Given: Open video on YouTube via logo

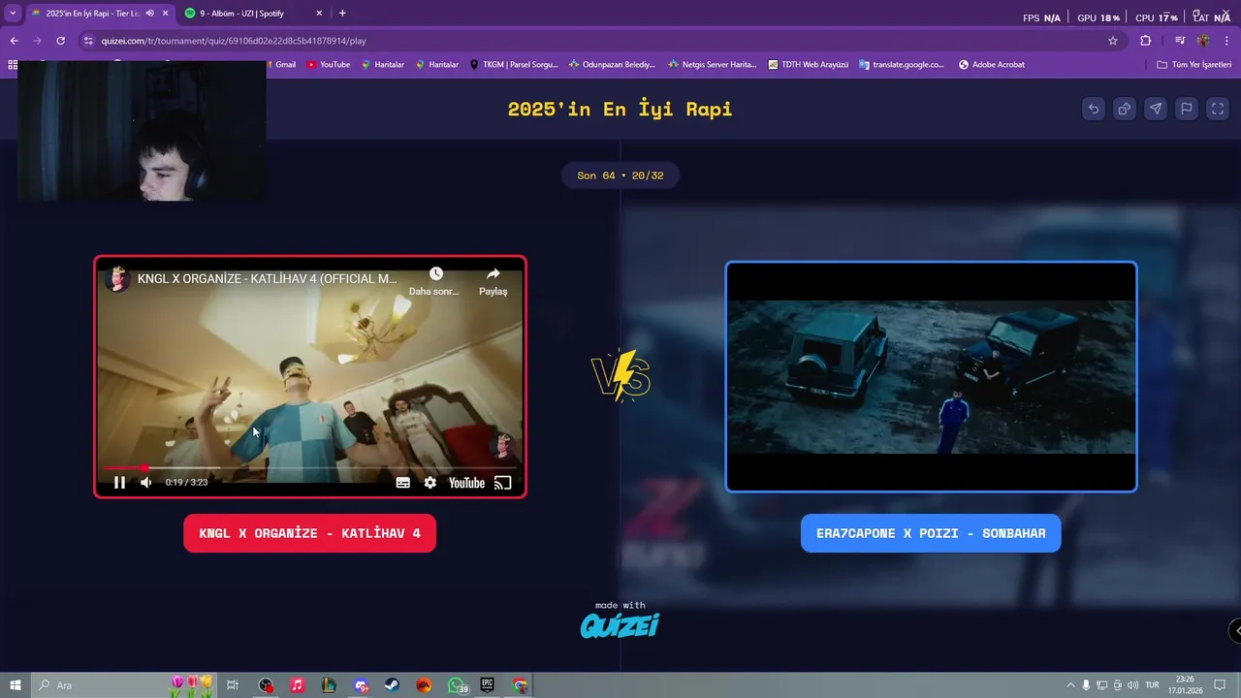Looking at the screenshot, I should pos(466,483).
